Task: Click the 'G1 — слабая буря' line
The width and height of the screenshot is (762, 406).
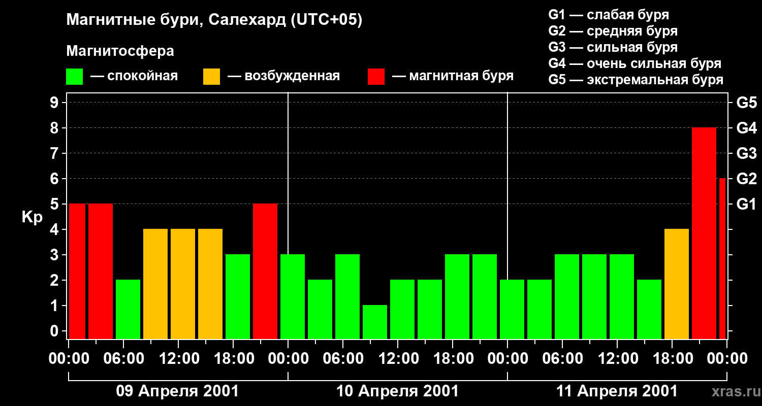Action: 609,15
